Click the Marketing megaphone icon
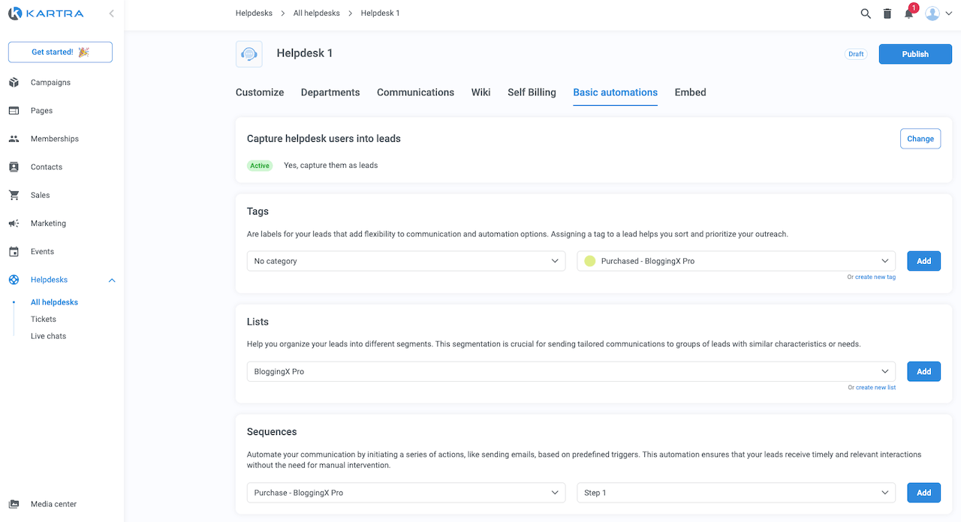 [14, 223]
